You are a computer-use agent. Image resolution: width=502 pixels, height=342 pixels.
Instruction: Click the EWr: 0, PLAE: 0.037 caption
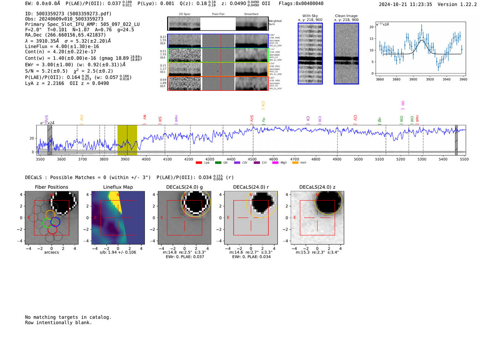point(185,257)
